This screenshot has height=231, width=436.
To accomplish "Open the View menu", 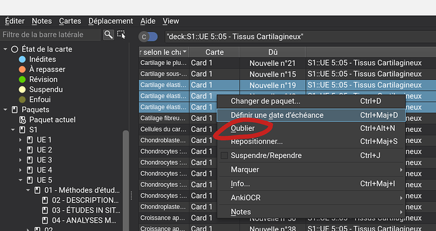I will tap(171, 21).
